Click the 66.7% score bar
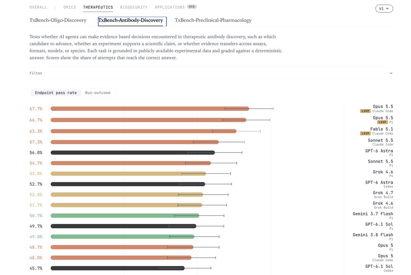 (148, 120)
